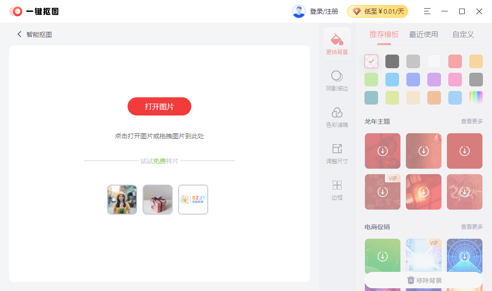Keep the checked transparent background option selected

(371, 61)
